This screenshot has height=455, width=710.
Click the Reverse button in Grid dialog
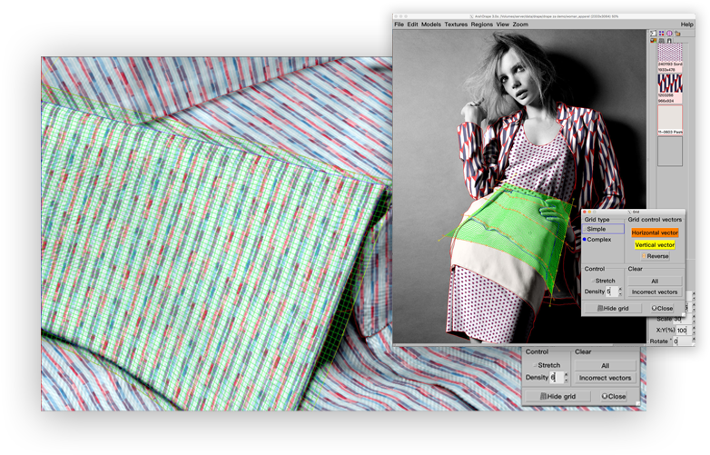[655, 256]
